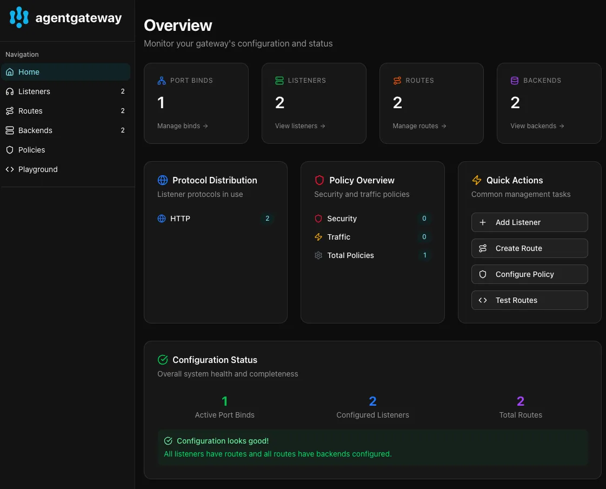Click the Traffic policy count badge

[x=424, y=237]
